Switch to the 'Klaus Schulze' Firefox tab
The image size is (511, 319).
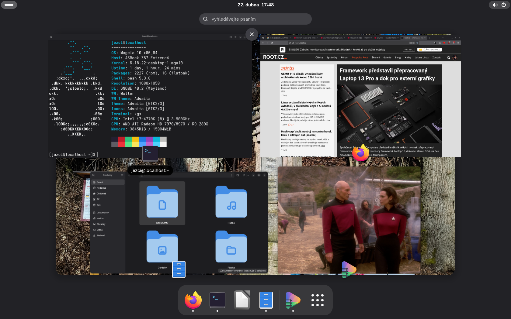360,38
